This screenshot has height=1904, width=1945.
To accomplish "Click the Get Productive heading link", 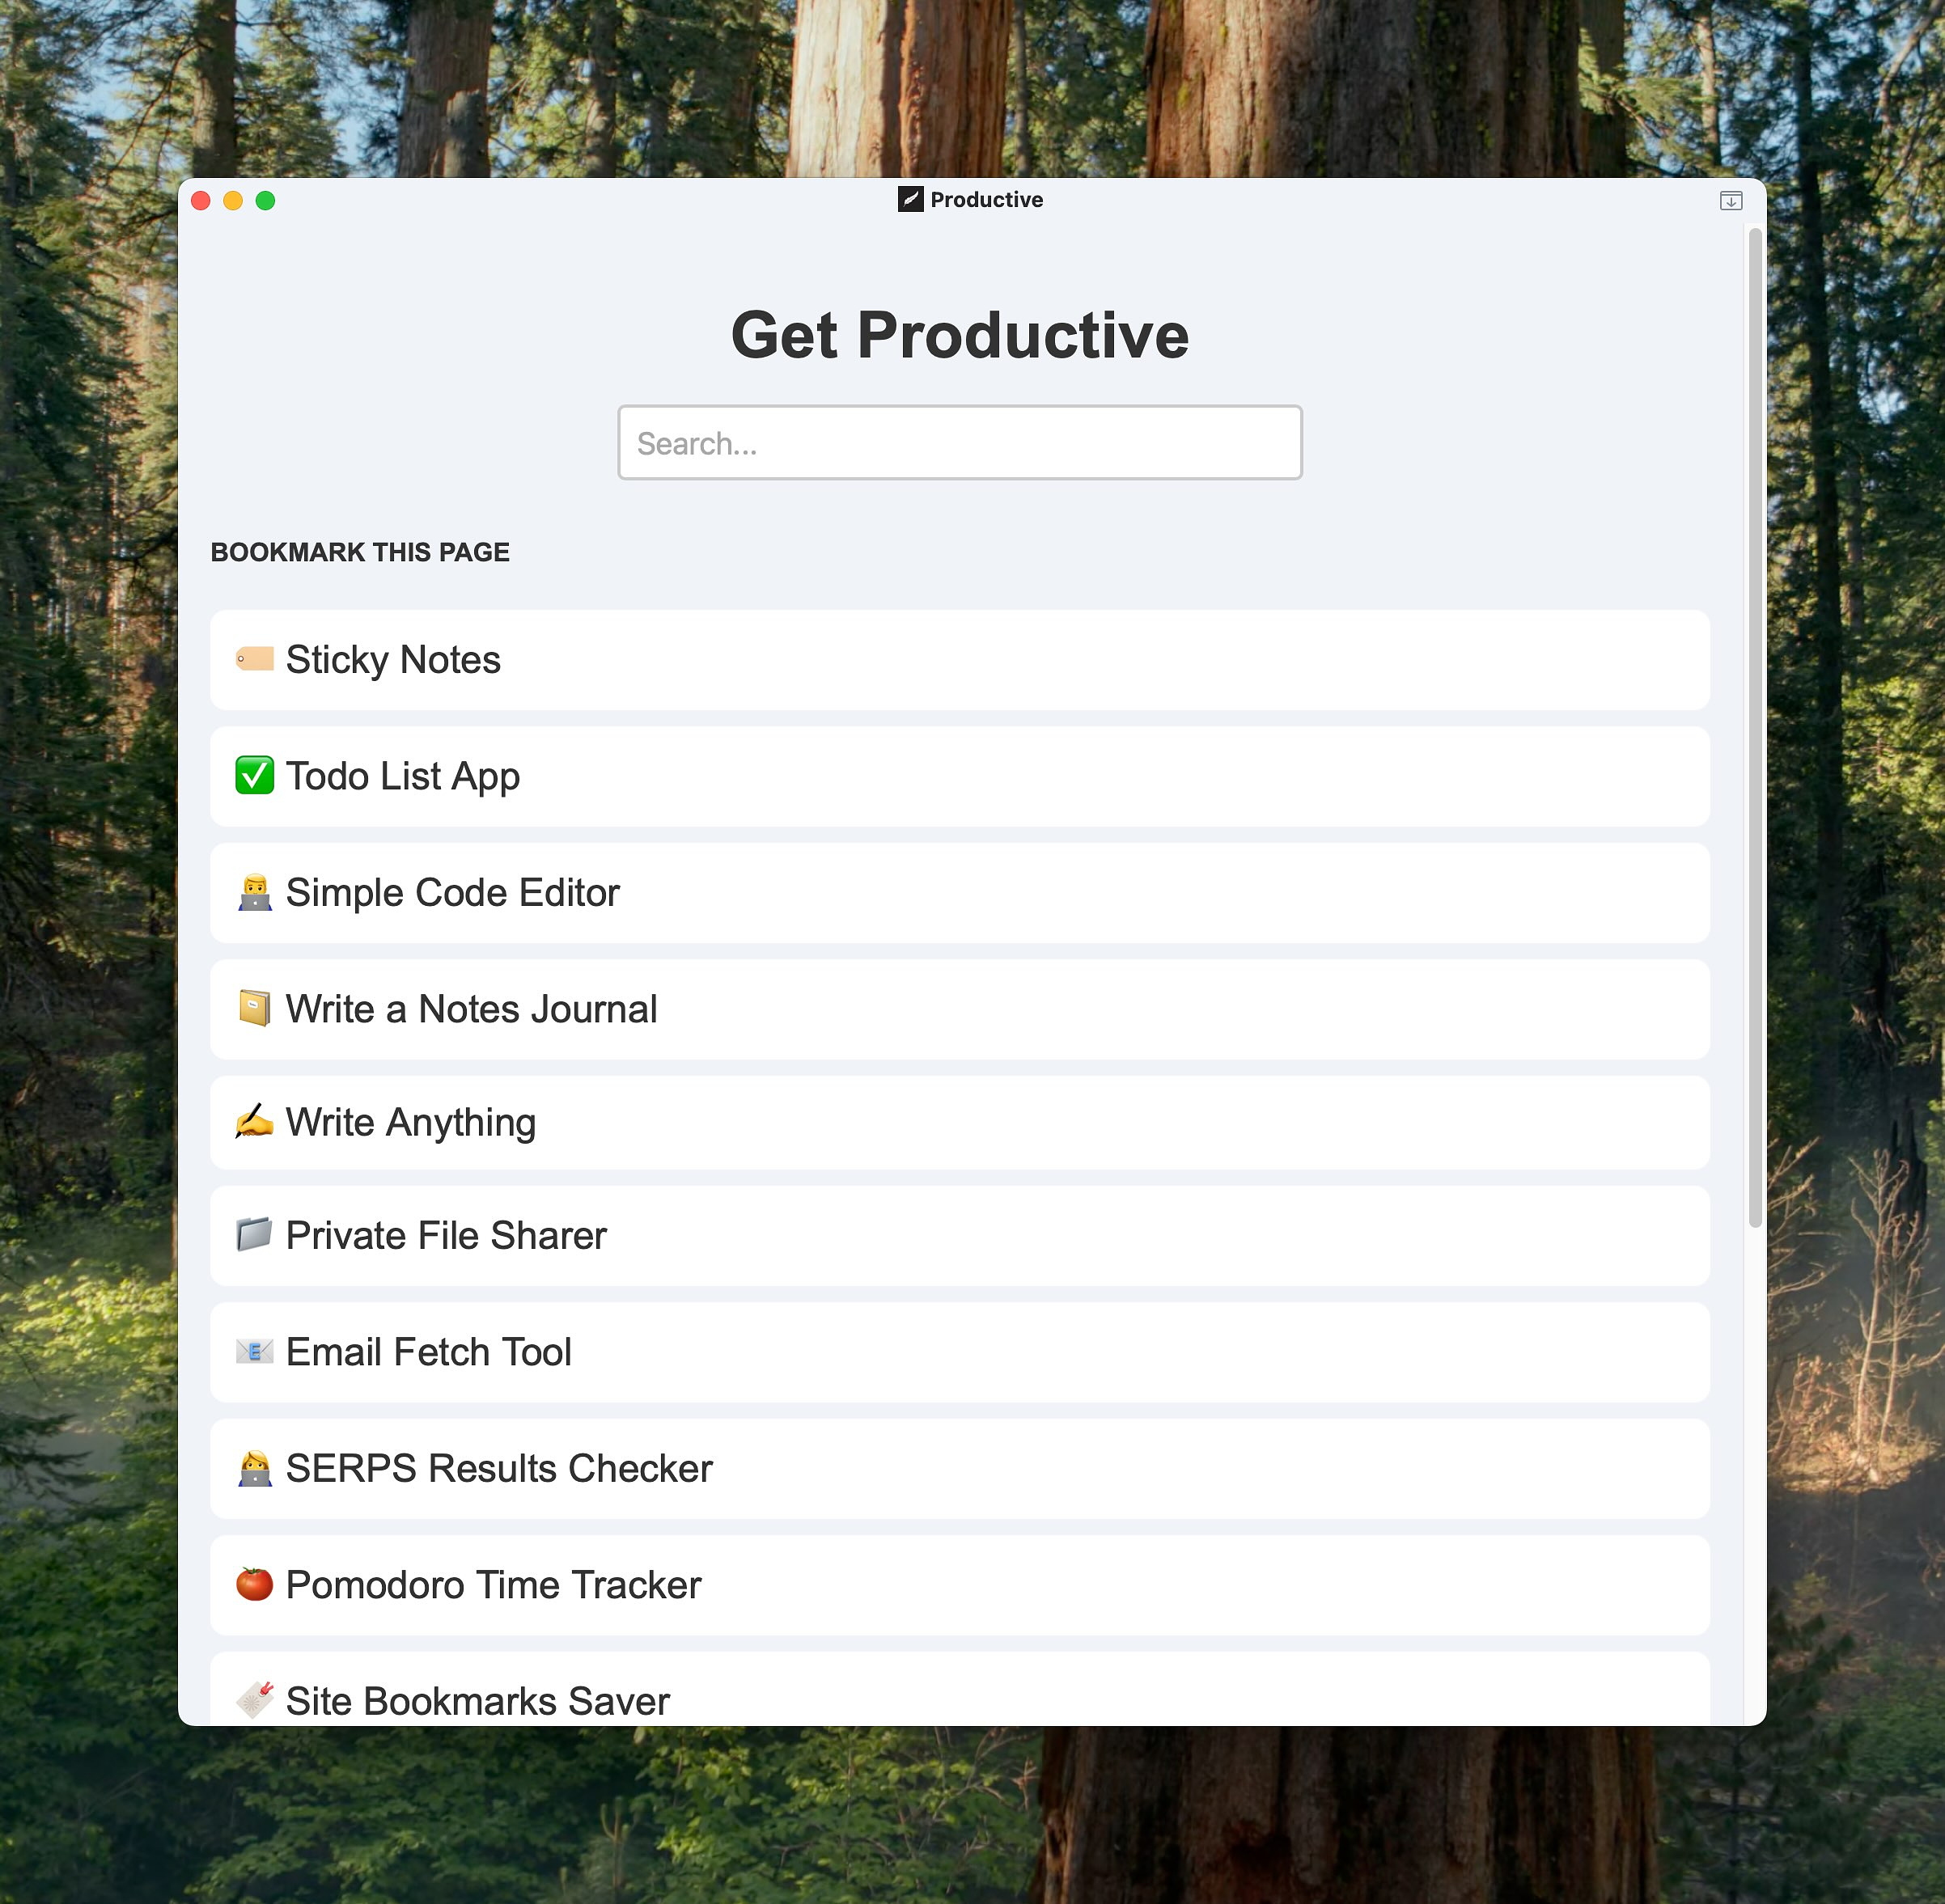I will 960,335.
